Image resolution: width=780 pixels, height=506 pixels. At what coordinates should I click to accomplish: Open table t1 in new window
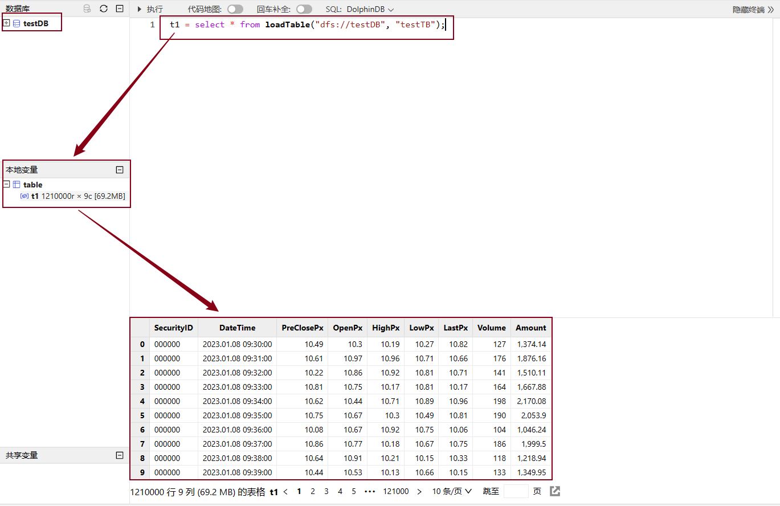click(555, 491)
